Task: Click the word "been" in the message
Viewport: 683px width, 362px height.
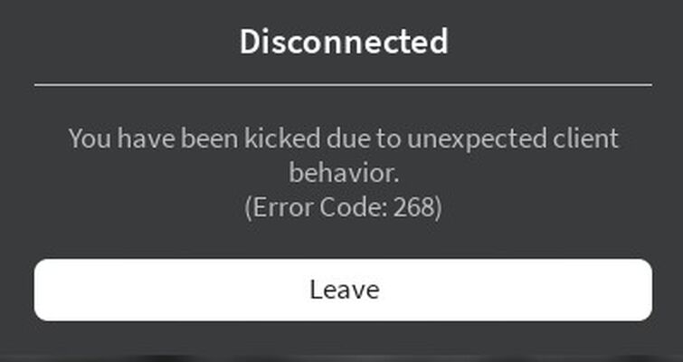Action: click(209, 138)
